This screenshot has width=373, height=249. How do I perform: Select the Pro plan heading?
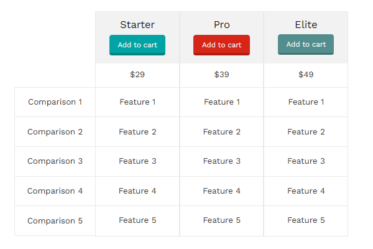pyautogui.click(x=221, y=25)
